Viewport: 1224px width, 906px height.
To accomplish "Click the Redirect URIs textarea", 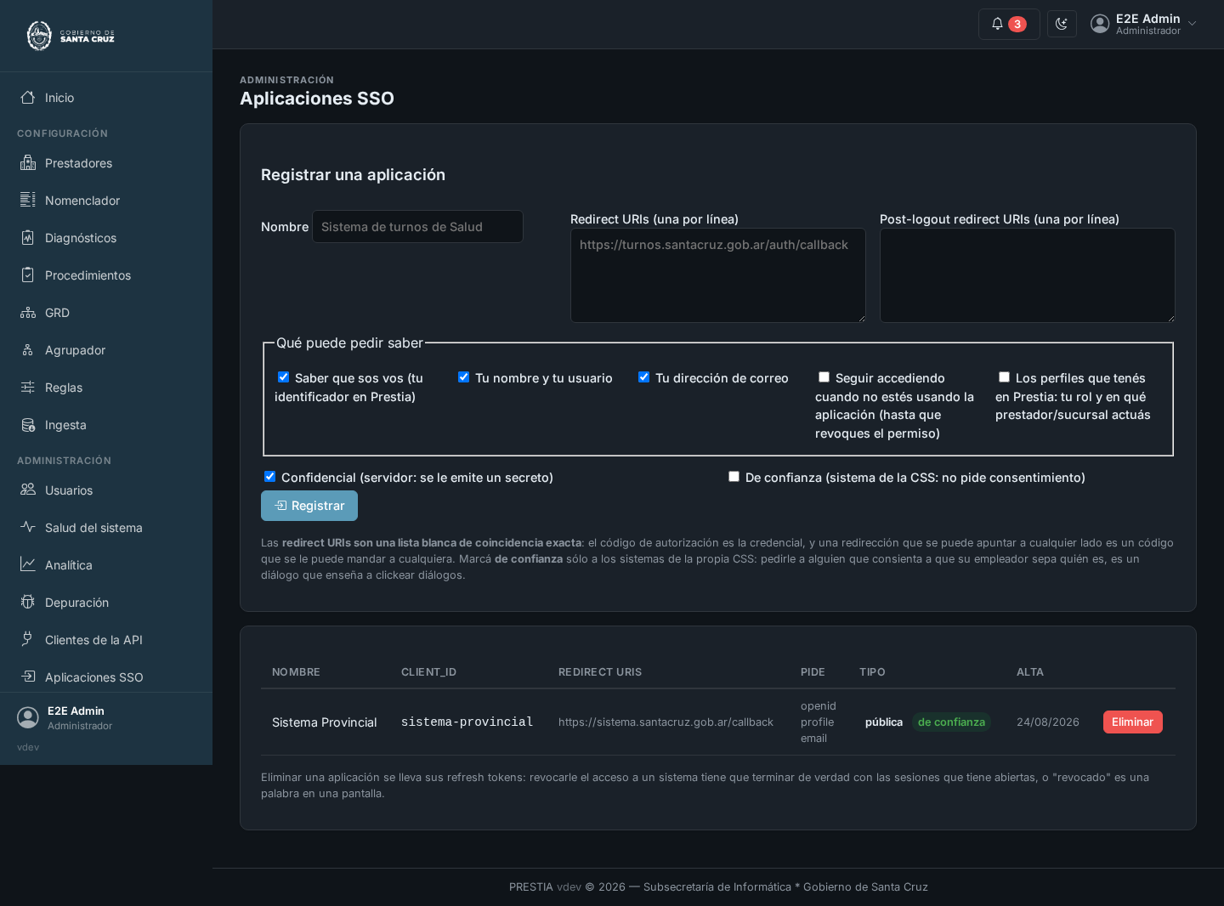I will coord(718,275).
